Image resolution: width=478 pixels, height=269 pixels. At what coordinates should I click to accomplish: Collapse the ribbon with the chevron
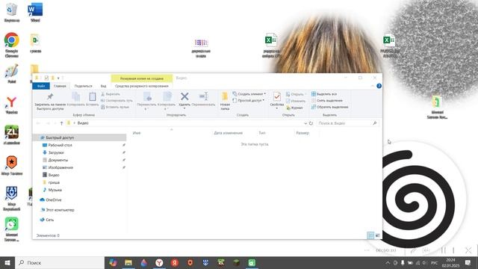pyautogui.click(x=373, y=86)
